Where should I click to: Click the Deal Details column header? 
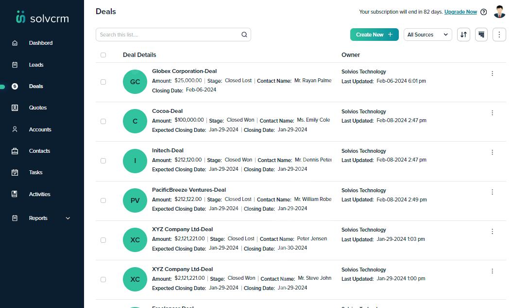pos(139,55)
